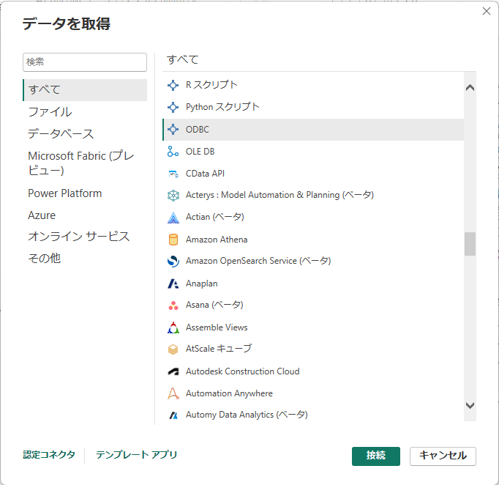Select the CData API icon
Viewport: 499px width, 485px height.
[x=173, y=174]
